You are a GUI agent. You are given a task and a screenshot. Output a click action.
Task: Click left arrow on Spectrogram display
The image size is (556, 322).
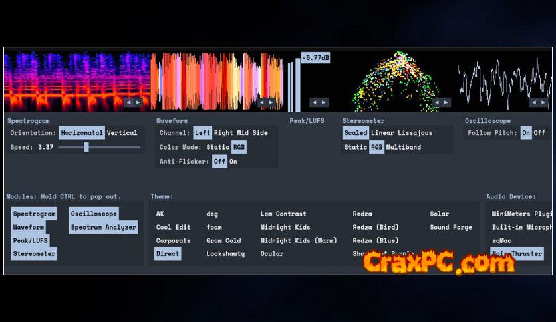pyautogui.click(x=129, y=102)
